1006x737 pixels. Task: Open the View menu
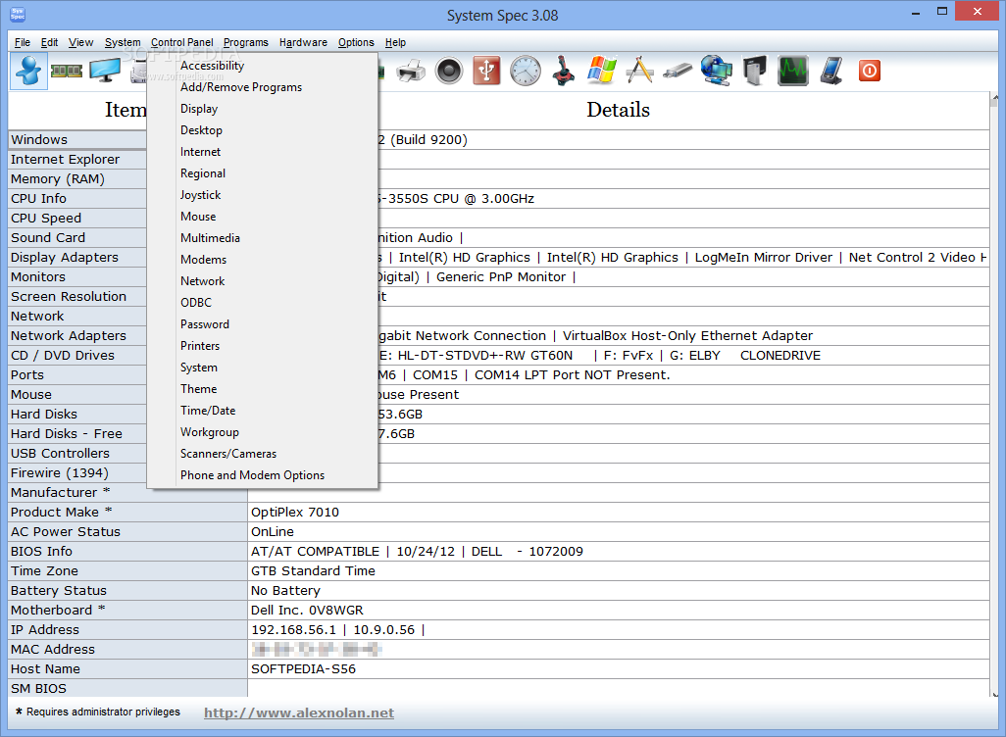click(80, 42)
